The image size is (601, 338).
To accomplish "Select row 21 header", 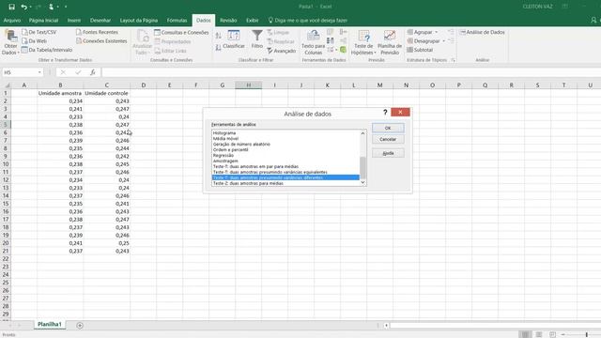I will click(6, 251).
